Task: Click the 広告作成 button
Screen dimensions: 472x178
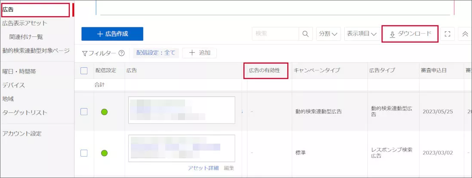Action: pyautogui.click(x=112, y=34)
